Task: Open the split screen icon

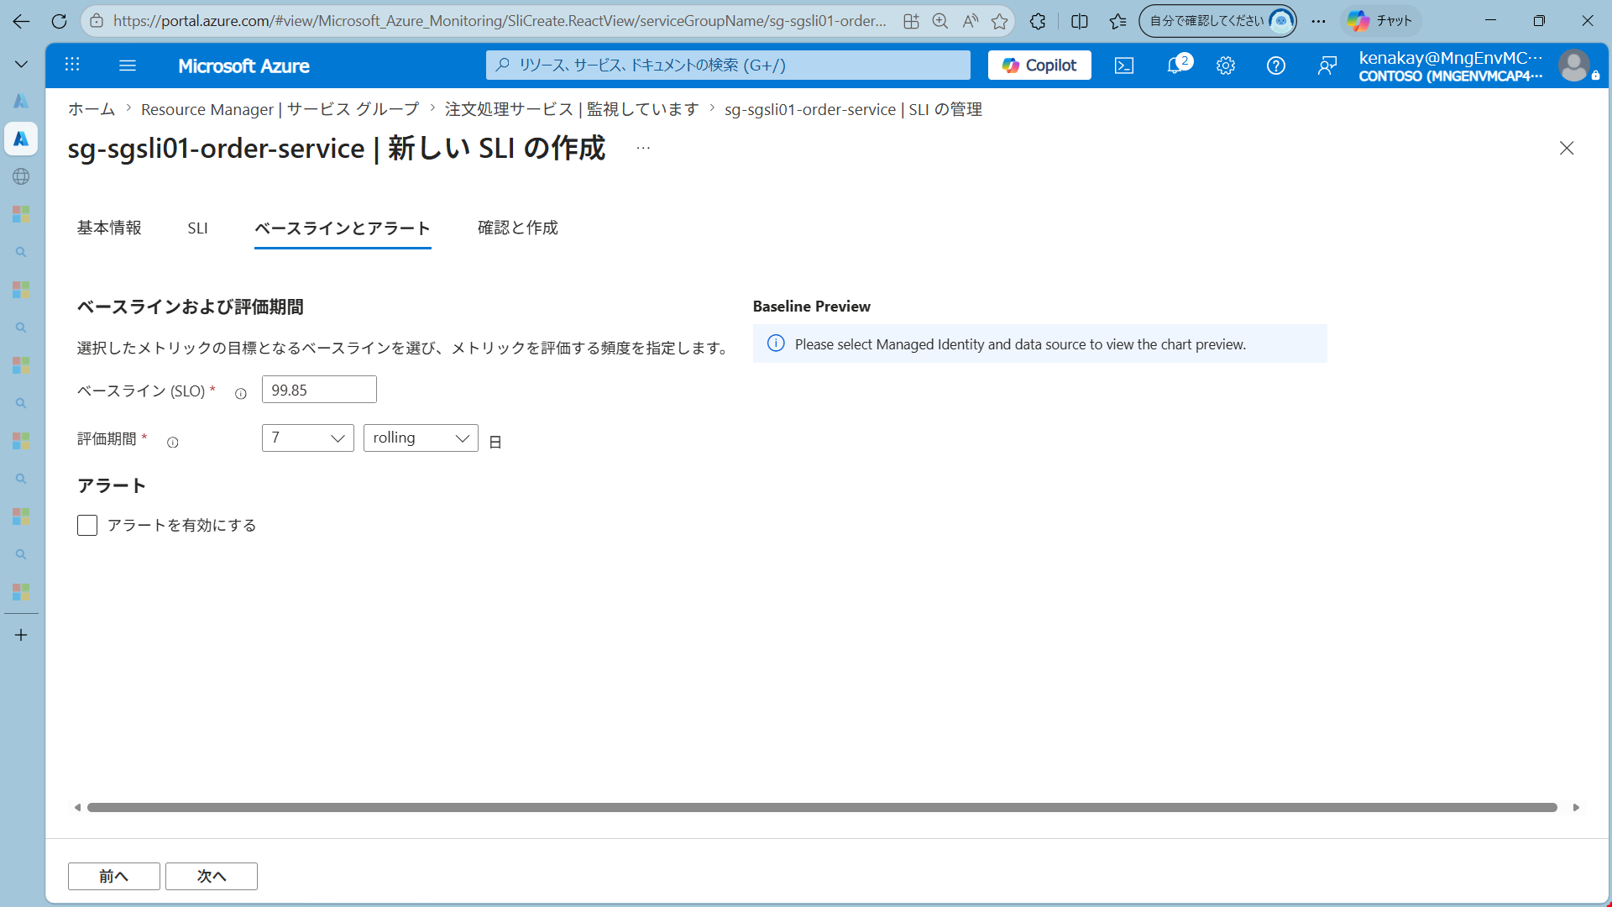Action: [x=1080, y=21]
